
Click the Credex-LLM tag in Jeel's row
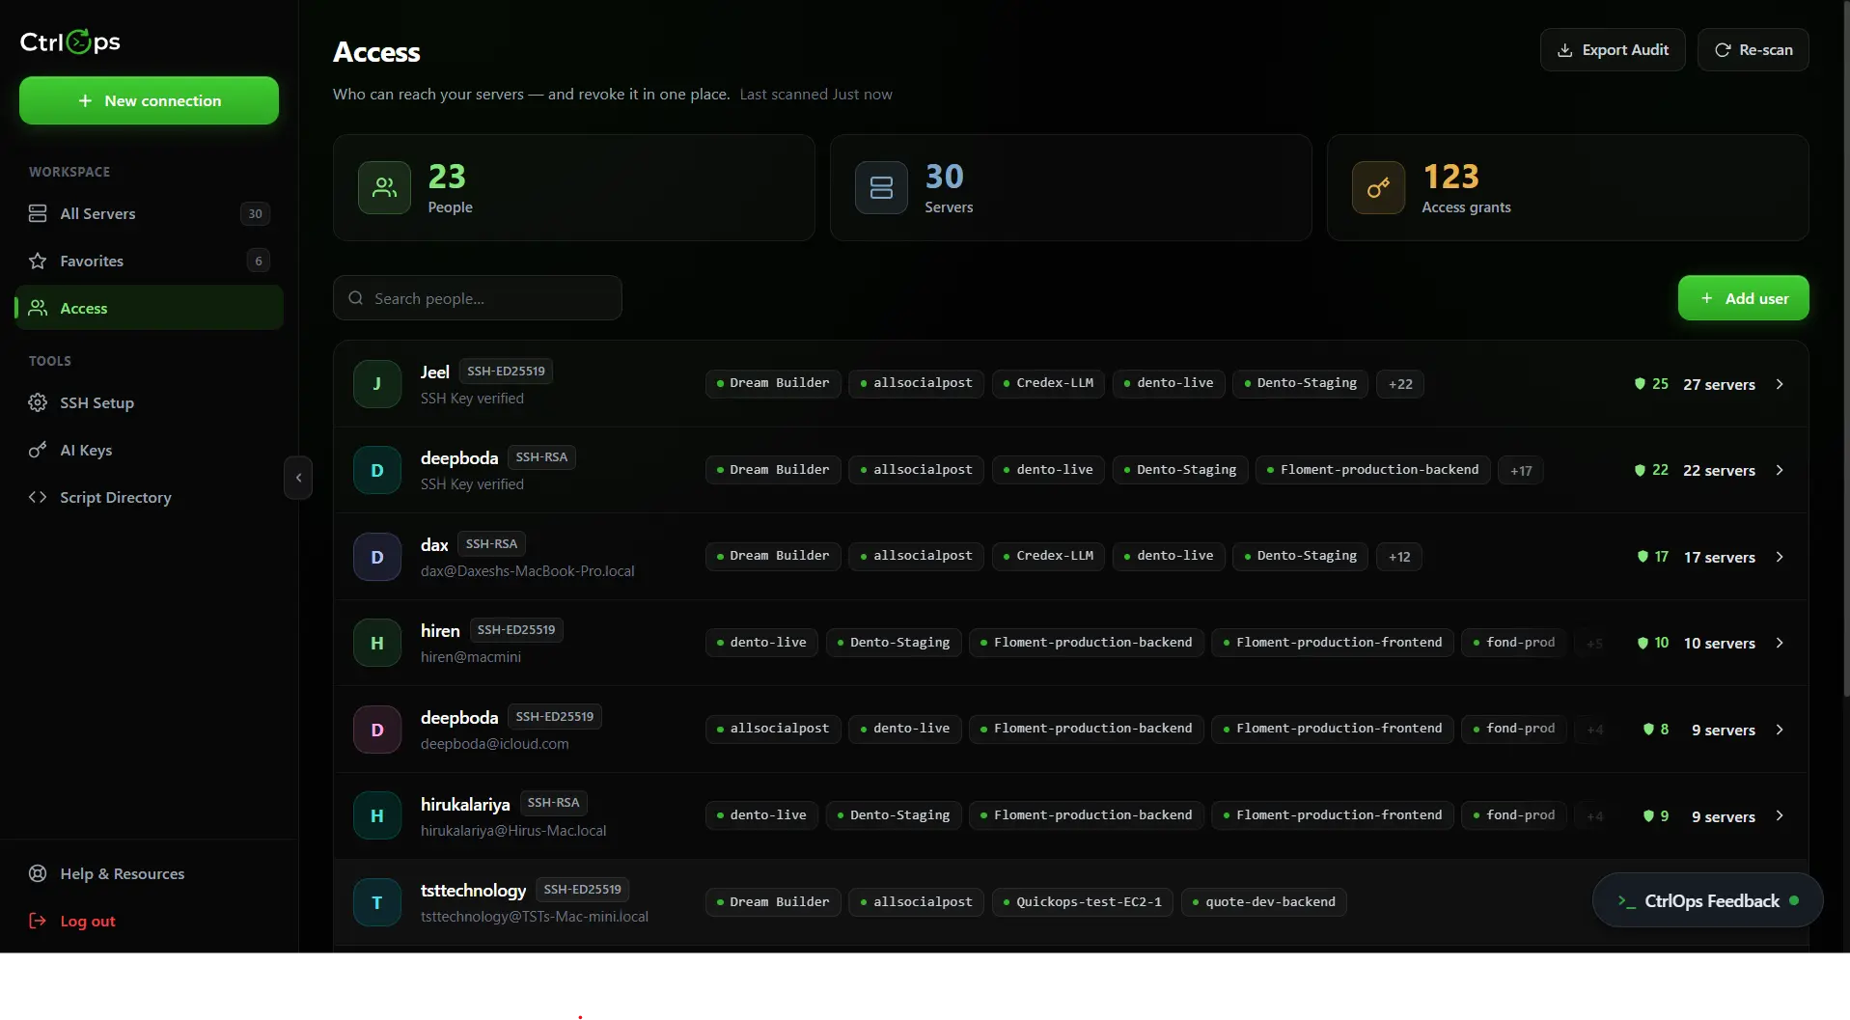(1048, 383)
